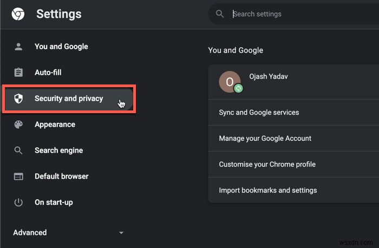
Task: Open the Security and privacy section
Action: (68, 99)
